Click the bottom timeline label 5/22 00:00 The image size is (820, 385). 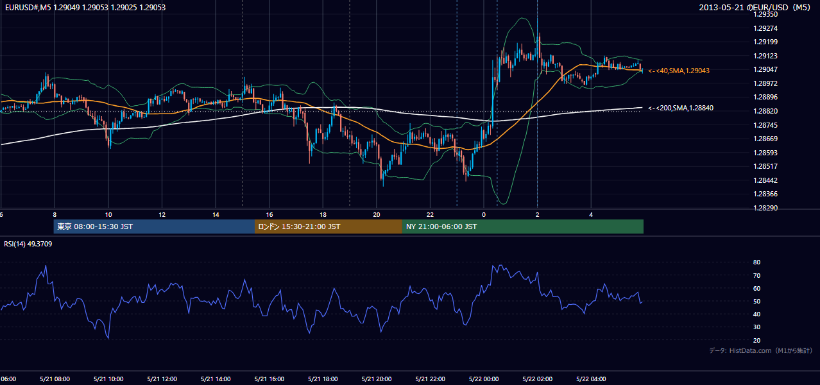(484, 379)
